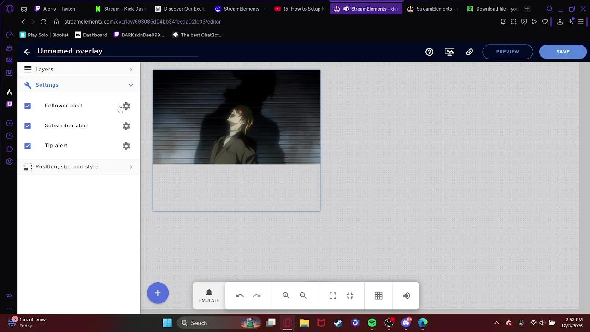Open Twitch icon in Opera sidebar
The width and height of the screenshot is (590, 332).
[x=9, y=105]
